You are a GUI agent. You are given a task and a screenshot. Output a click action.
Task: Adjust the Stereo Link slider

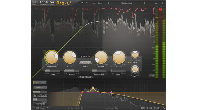[40, 100]
